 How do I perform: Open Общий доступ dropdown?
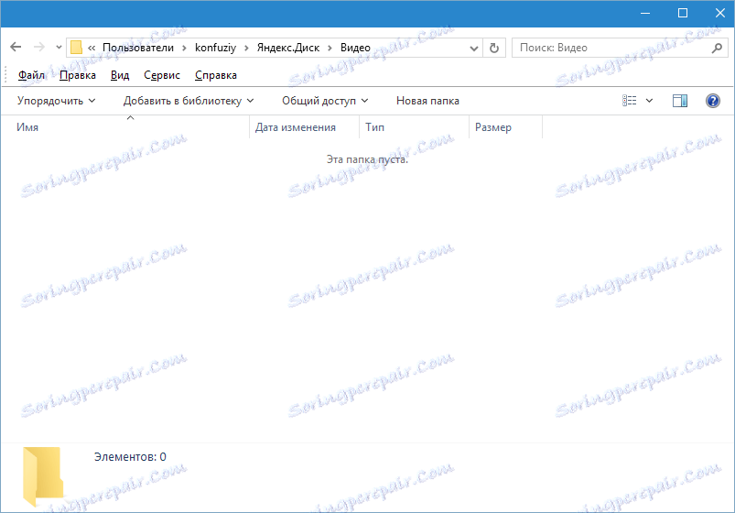[x=325, y=101]
